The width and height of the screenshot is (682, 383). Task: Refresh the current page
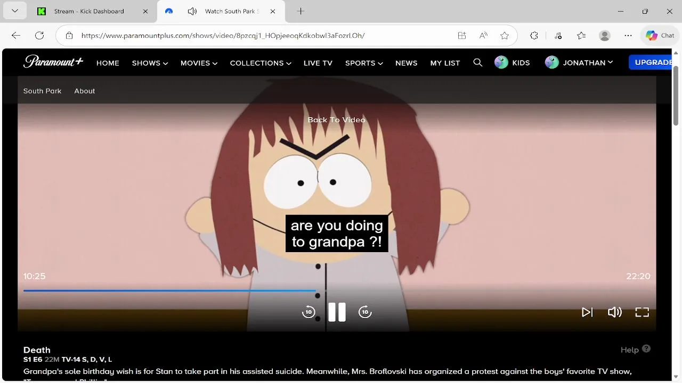coord(39,36)
